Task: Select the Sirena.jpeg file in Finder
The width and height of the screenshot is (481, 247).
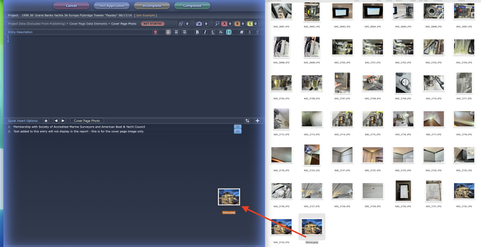Action: point(312,227)
